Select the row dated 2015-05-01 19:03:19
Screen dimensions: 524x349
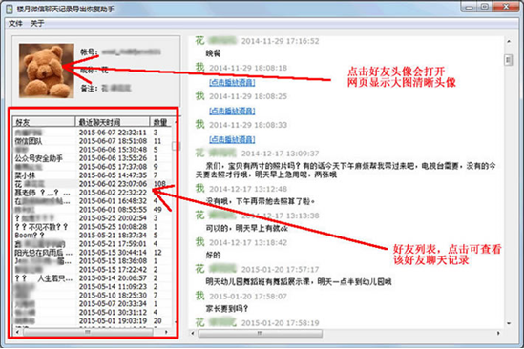(93, 321)
